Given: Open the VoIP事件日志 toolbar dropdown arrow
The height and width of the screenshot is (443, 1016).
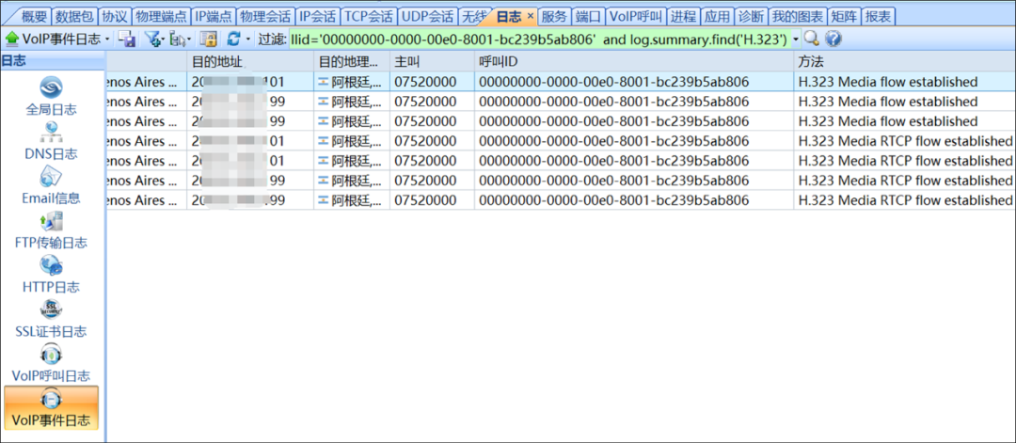Looking at the screenshot, I should 107,40.
